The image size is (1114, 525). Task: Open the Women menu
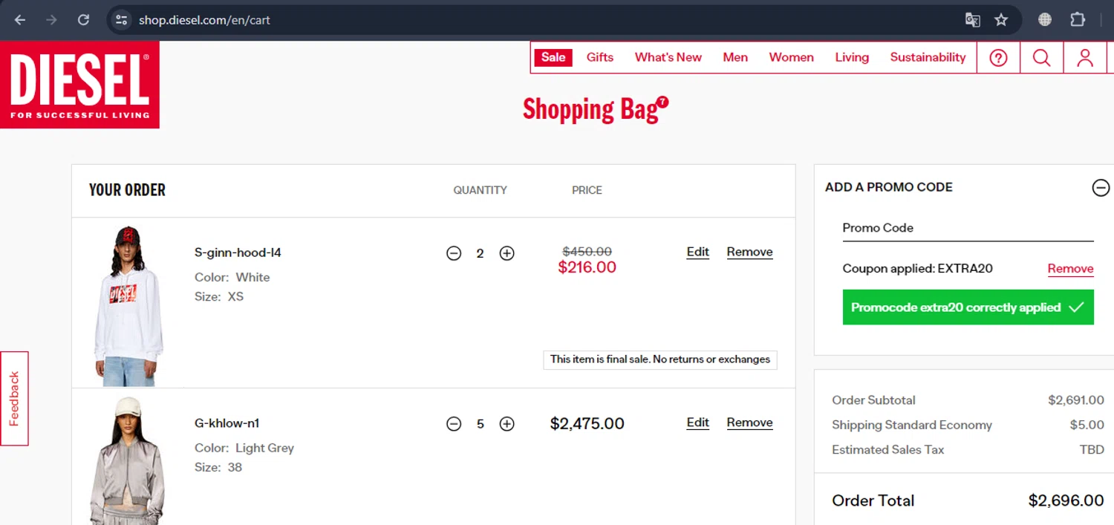791,57
